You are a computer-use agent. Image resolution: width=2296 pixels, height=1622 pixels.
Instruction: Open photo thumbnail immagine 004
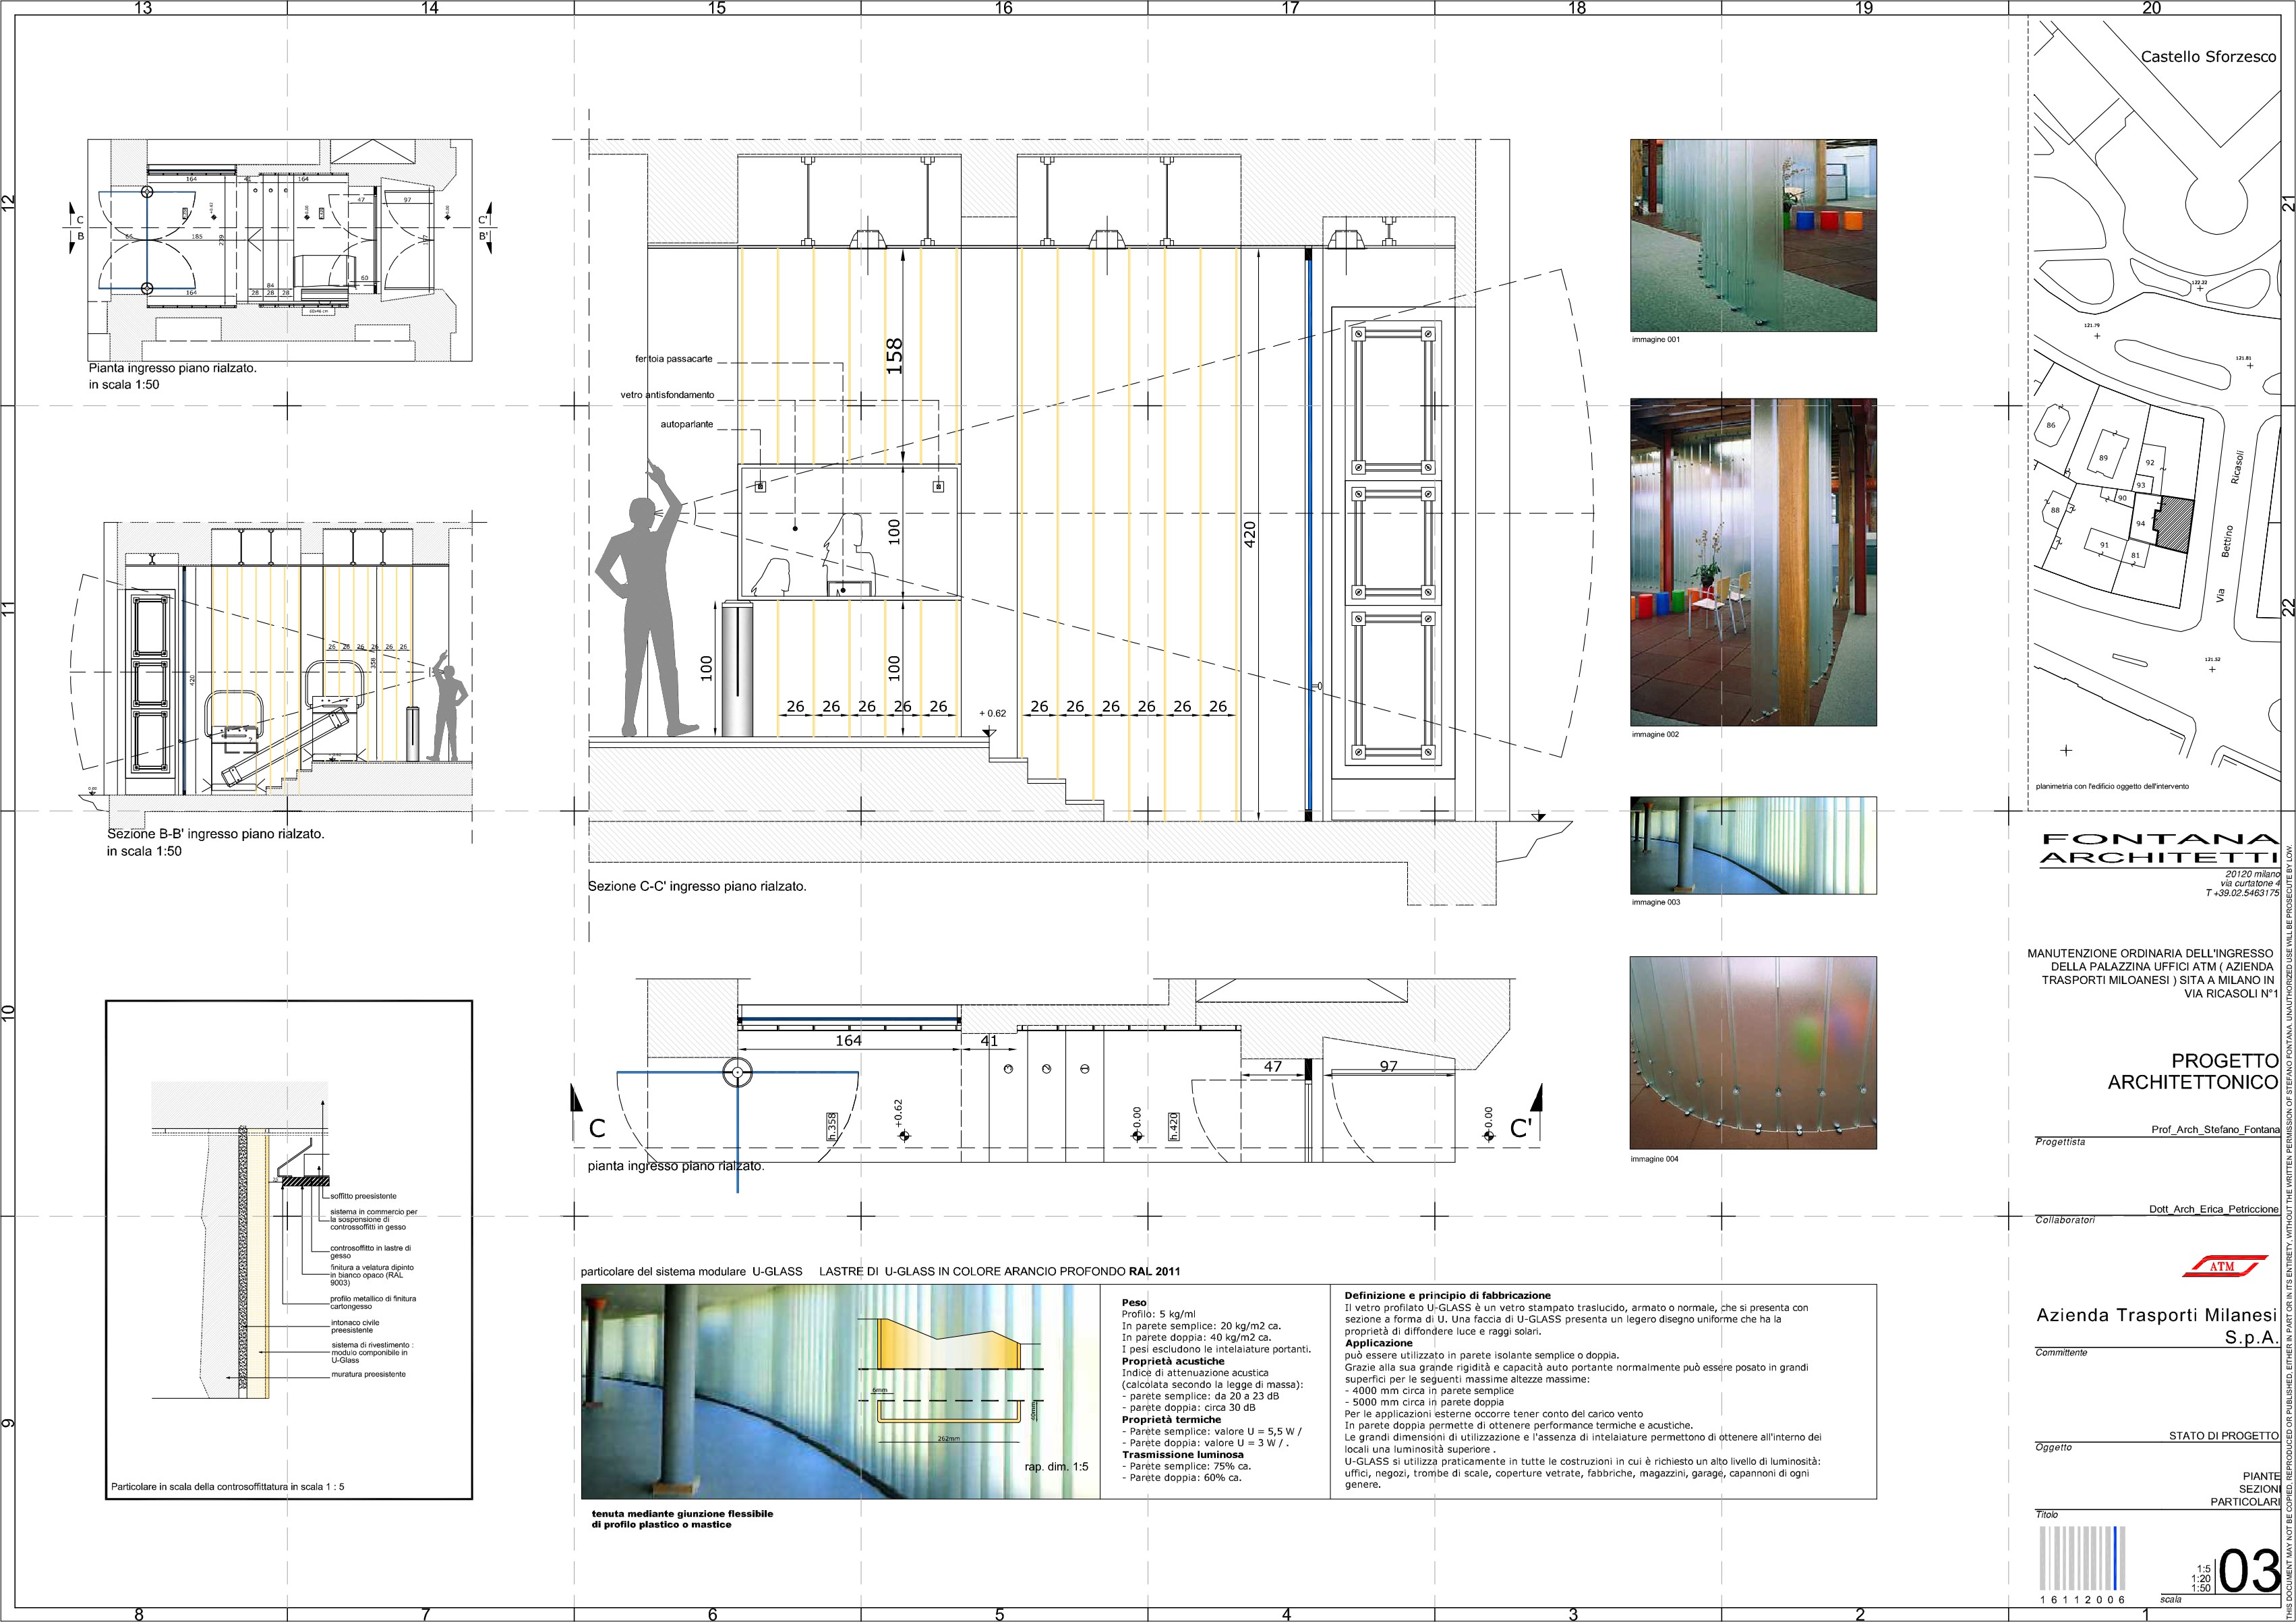point(1753,1052)
